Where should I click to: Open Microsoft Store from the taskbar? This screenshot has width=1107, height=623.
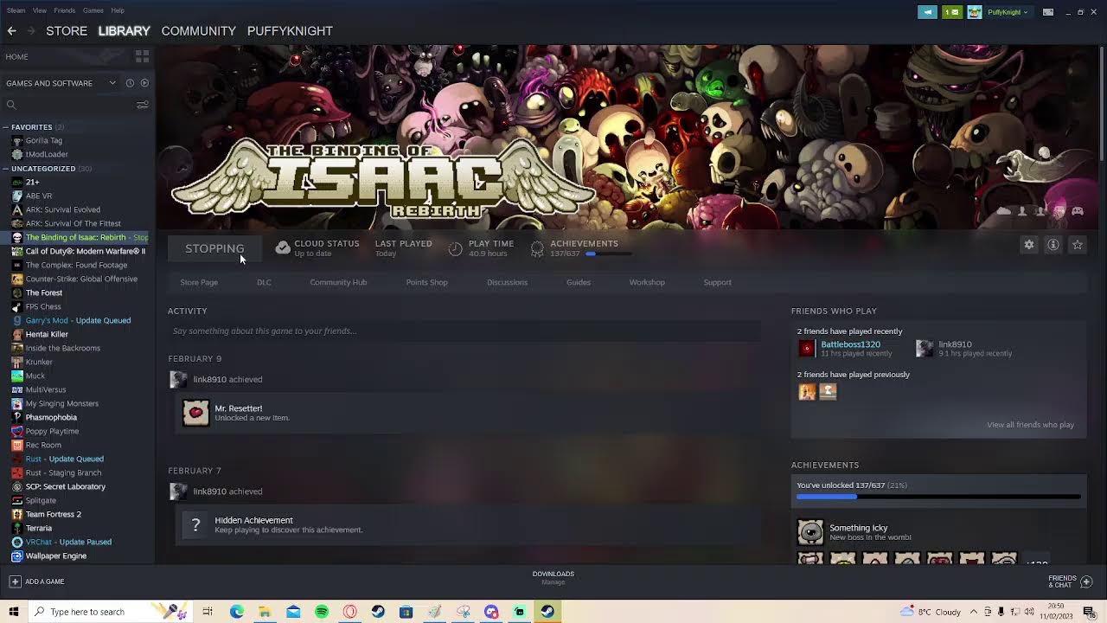point(406,612)
